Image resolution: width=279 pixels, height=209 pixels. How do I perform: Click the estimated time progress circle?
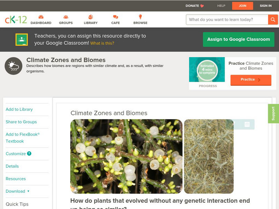pos(207,70)
